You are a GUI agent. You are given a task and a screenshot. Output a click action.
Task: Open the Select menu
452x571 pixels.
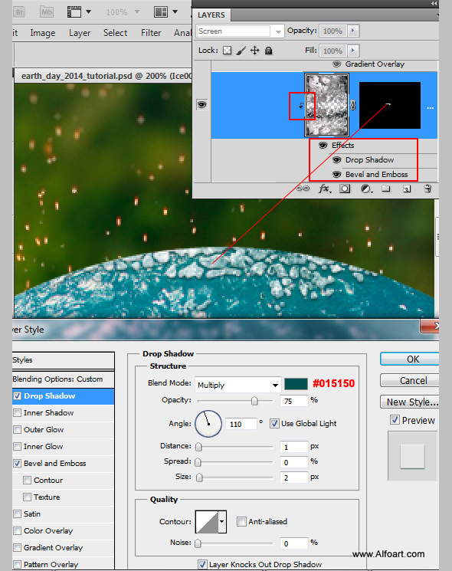(115, 33)
